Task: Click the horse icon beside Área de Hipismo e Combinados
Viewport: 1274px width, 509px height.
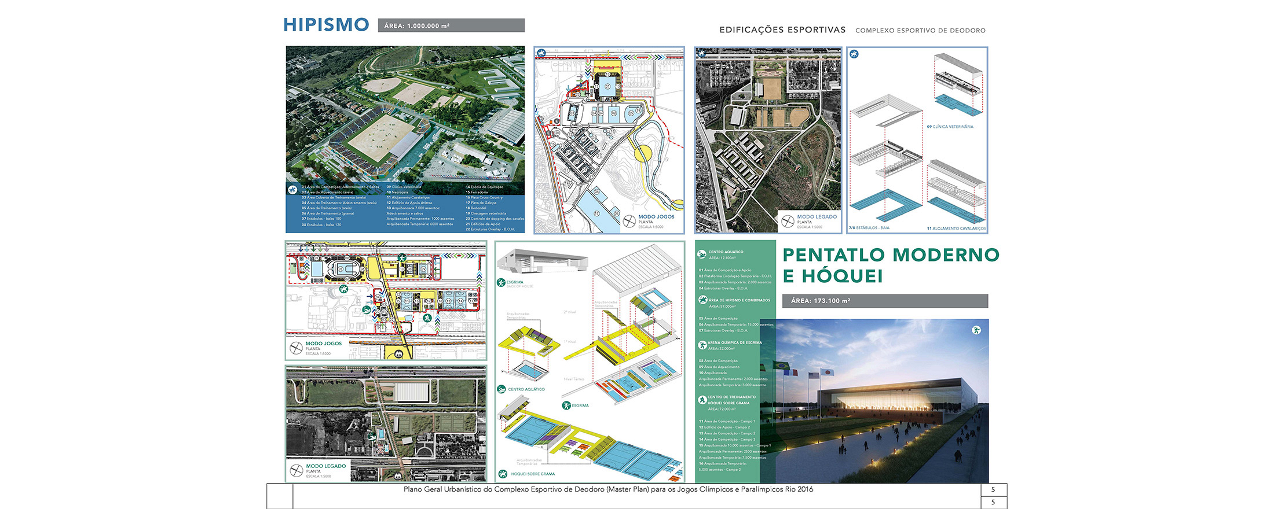Action: click(702, 300)
